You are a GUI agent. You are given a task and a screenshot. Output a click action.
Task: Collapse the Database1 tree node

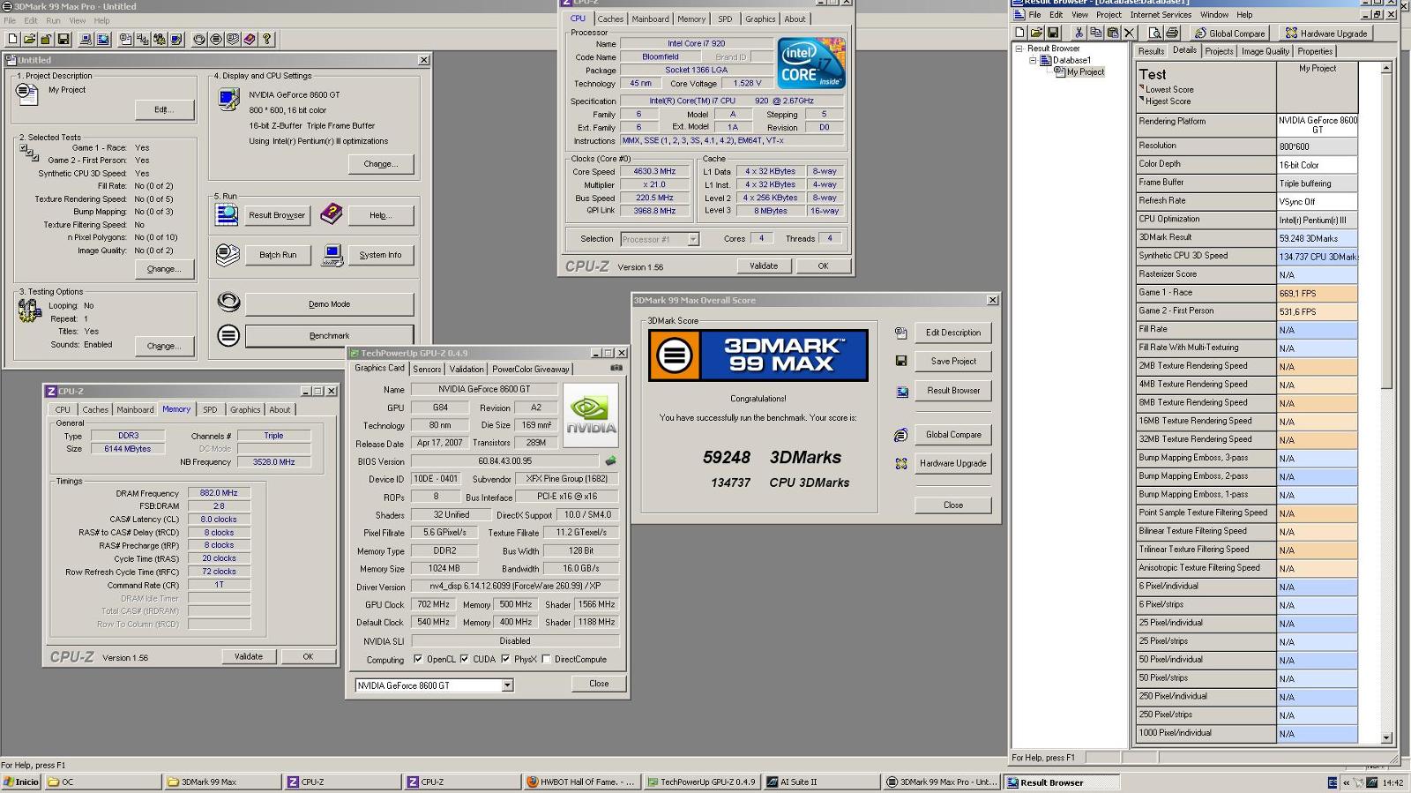(x=1033, y=60)
